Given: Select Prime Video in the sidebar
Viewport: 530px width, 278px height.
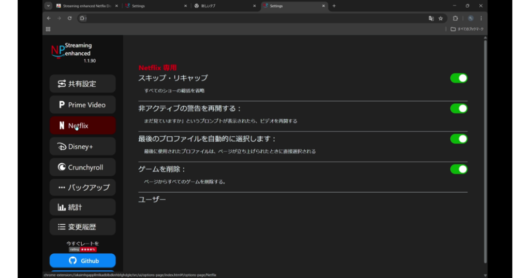Looking at the screenshot, I should click(x=82, y=105).
